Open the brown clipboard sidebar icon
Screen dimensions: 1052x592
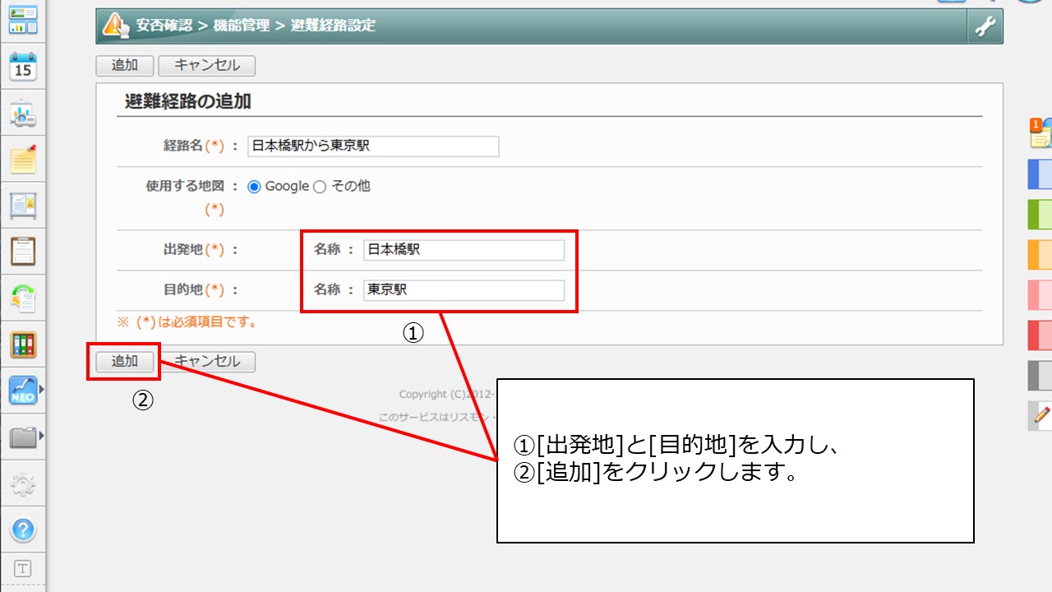tap(23, 252)
